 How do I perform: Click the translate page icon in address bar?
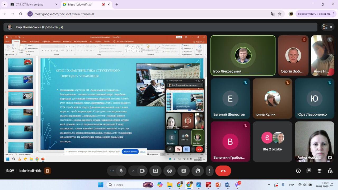click(x=273, y=14)
